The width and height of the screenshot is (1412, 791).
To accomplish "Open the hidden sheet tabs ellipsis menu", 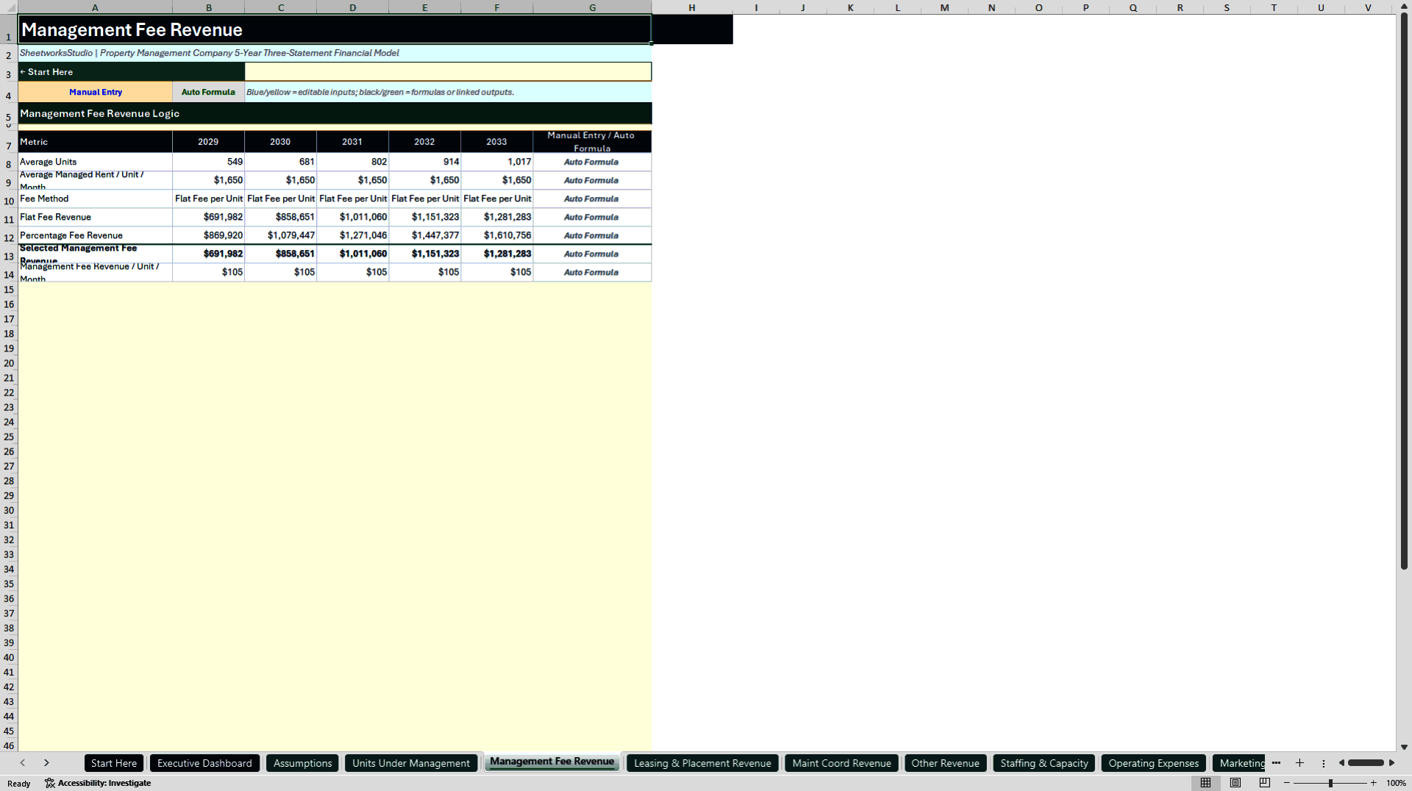I will 1276,763.
